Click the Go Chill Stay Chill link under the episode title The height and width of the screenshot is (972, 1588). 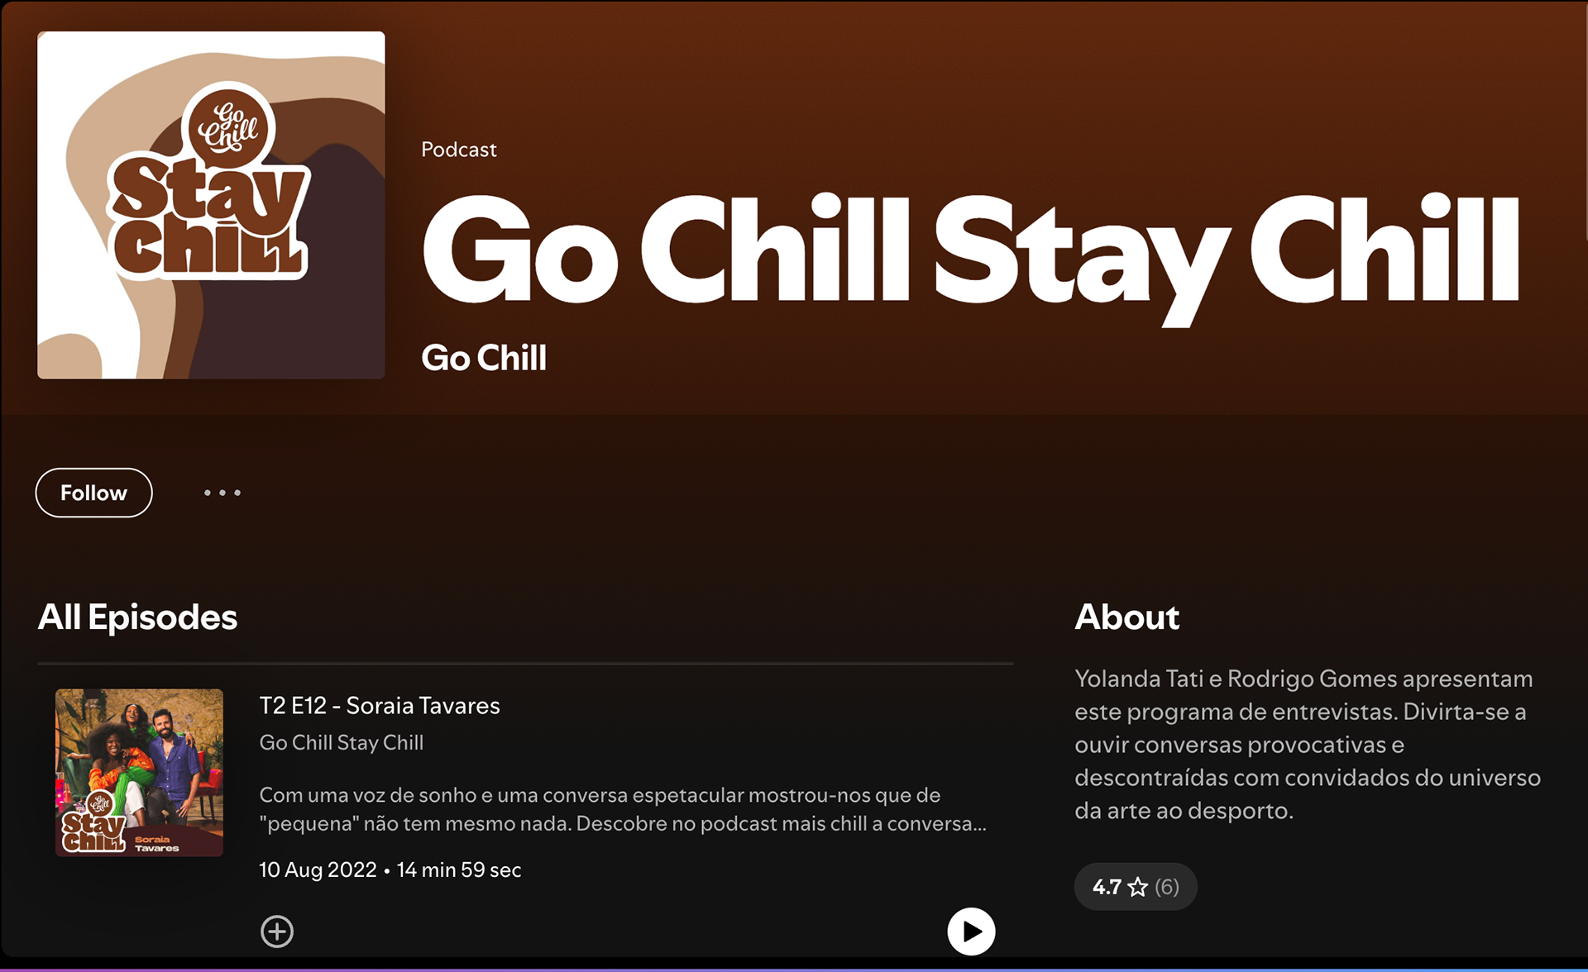(x=342, y=742)
